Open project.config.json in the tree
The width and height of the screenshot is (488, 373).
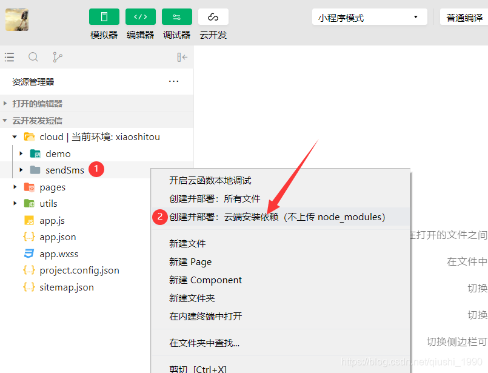(x=79, y=271)
